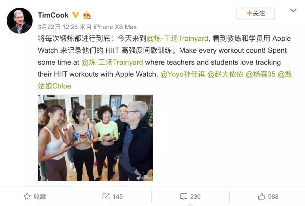Click the plus icon on follow button
This screenshot has width=305, height=206.
point(249,13)
